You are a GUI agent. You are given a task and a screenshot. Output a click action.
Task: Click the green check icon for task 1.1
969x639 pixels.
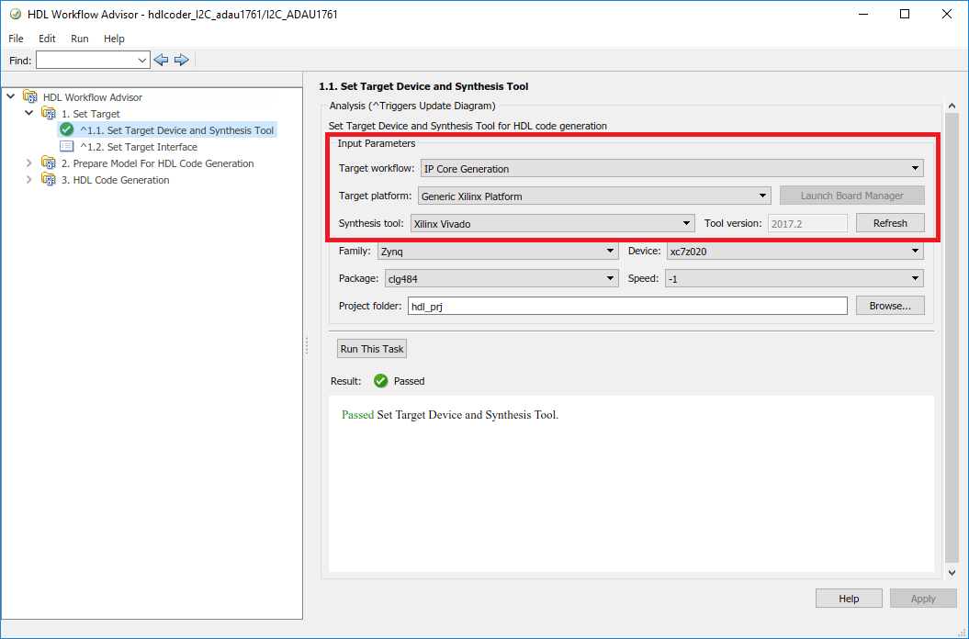(x=66, y=130)
